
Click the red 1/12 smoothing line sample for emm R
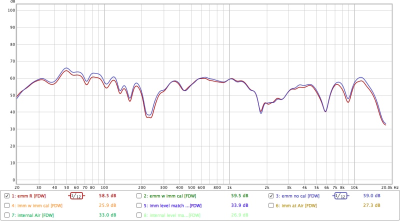(76, 196)
